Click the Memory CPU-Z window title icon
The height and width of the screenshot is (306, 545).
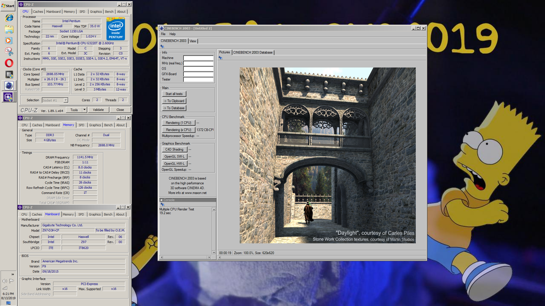click(20, 118)
